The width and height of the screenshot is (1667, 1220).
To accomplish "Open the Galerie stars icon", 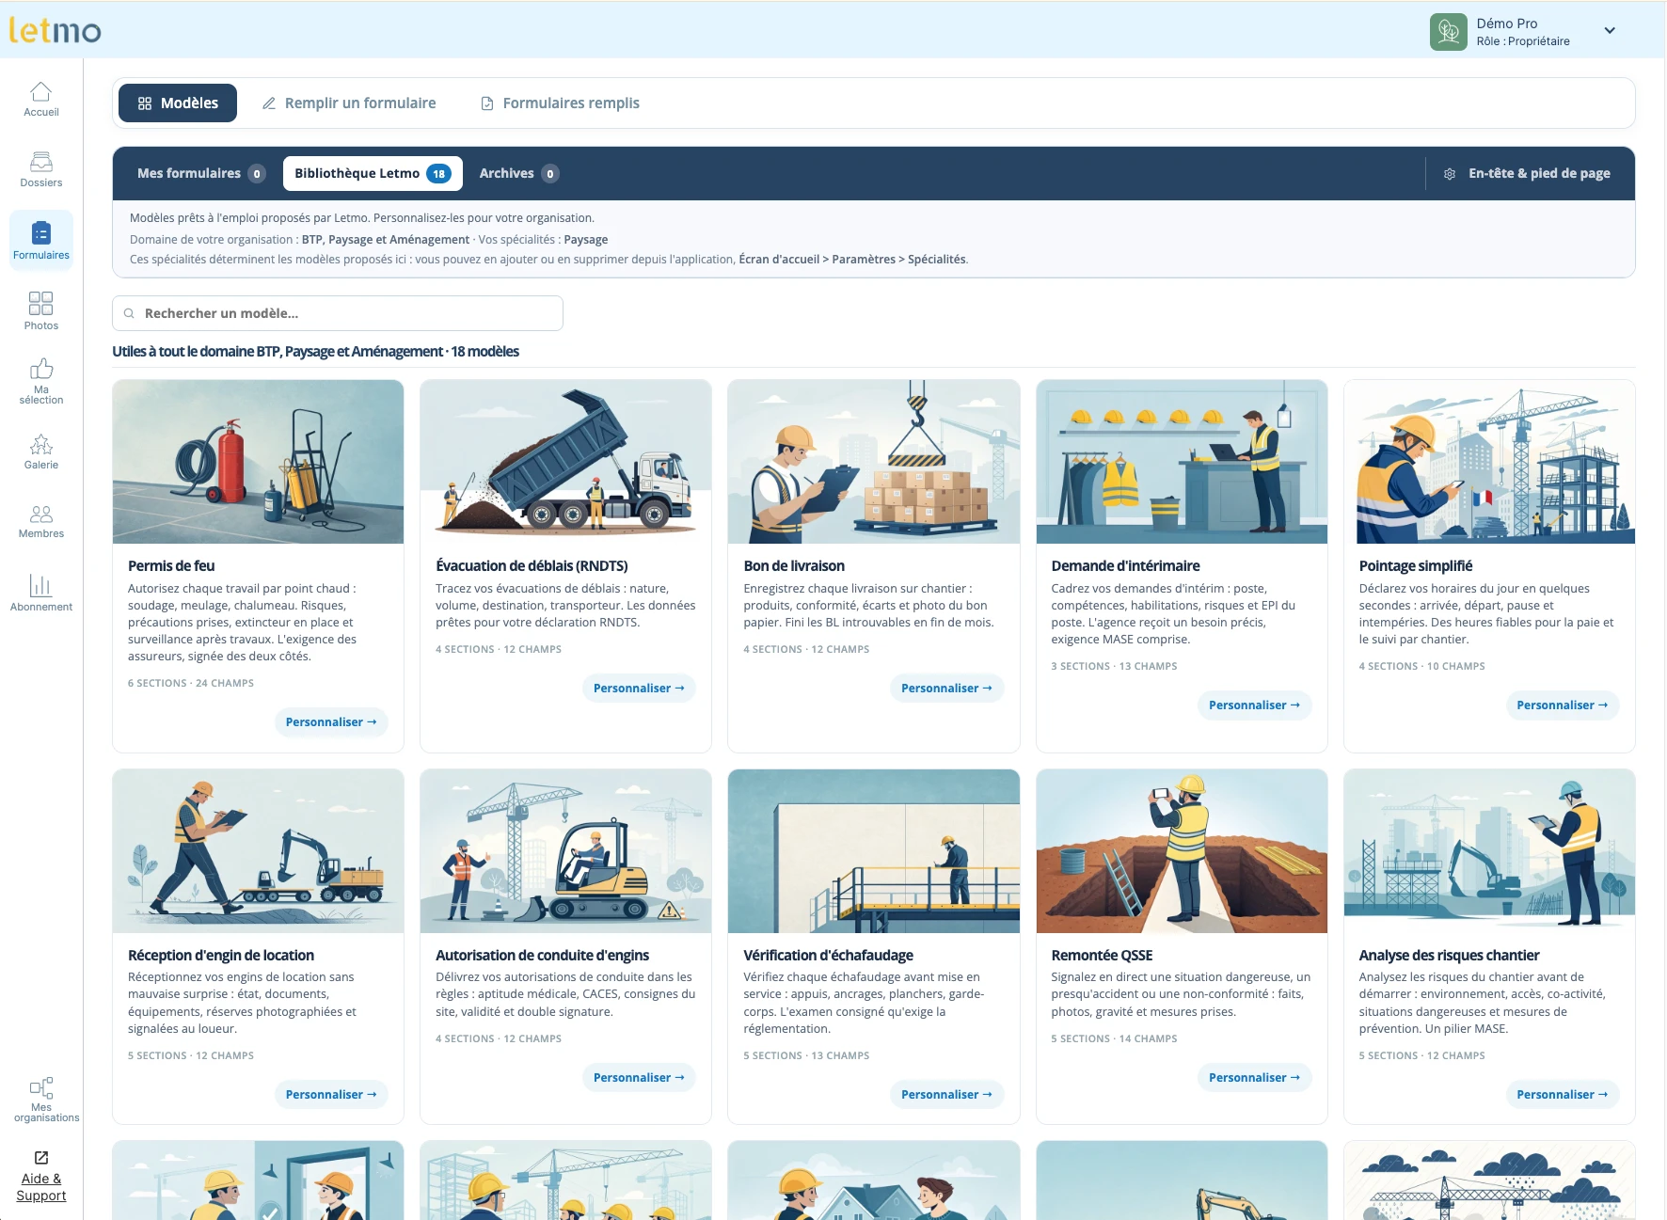I will click(41, 444).
